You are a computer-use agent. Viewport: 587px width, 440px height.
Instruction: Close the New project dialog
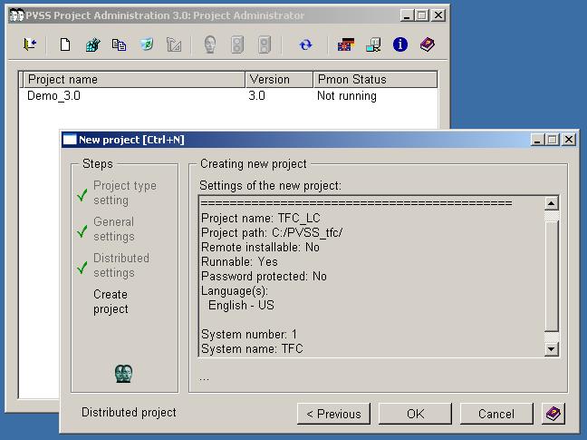(x=569, y=140)
